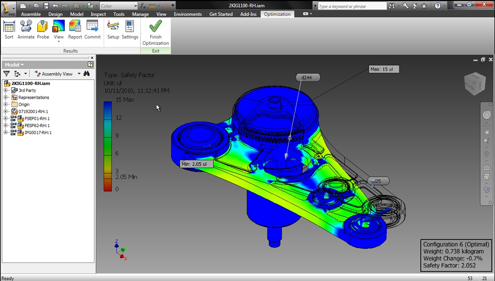The height and width of the screenshot is (281, 495).
Task: Expand the PSEP01-RH:1 node
Action: pyautogui.click(x=6, y=118)
